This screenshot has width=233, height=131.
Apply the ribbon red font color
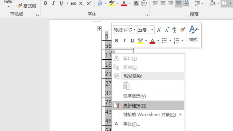click(124, 3)
